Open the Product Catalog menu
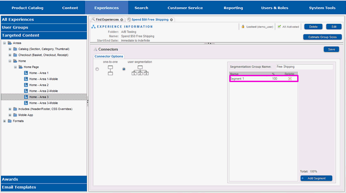The image size is (346, 193). (x=27, y=8)
